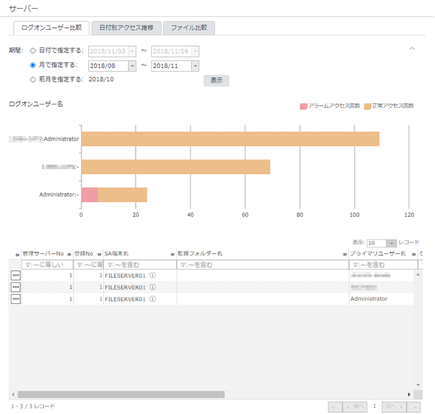Click the filter icon in プライマリユーザー名 filter box
435x414 pixels.
355,265
